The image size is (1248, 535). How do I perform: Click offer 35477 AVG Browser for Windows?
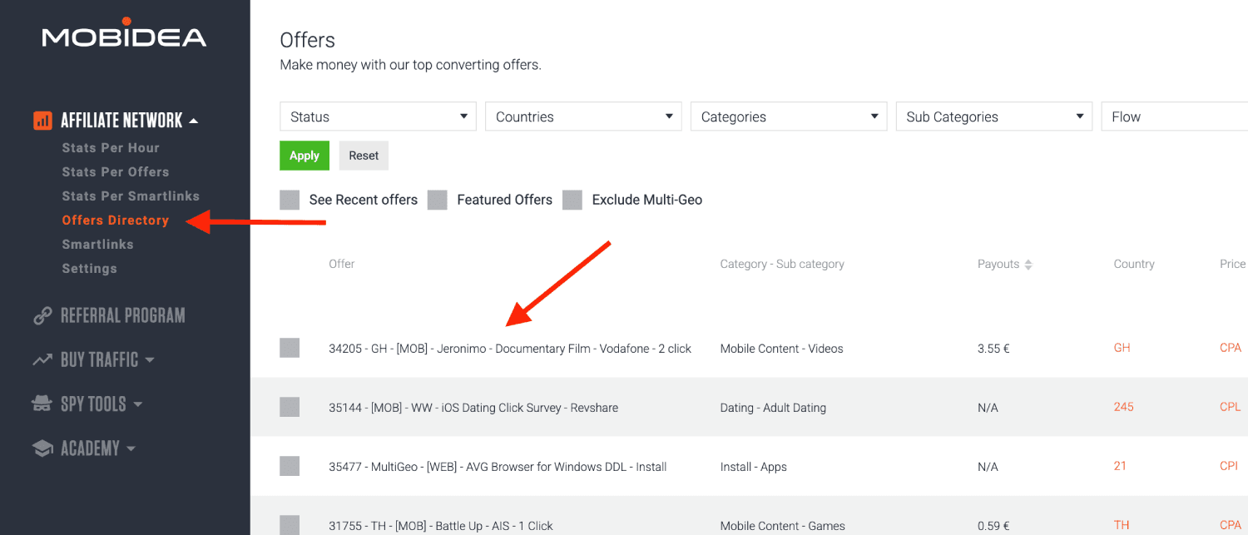click(498, 467)
